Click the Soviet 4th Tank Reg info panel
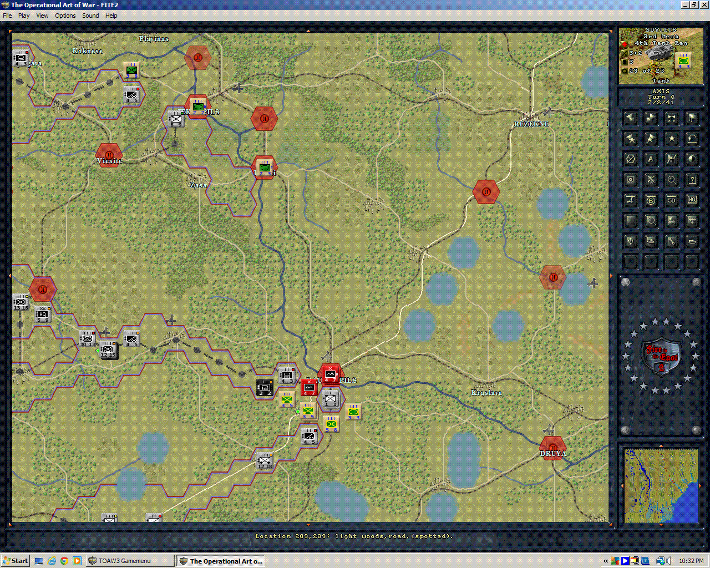 click(661, 55)
